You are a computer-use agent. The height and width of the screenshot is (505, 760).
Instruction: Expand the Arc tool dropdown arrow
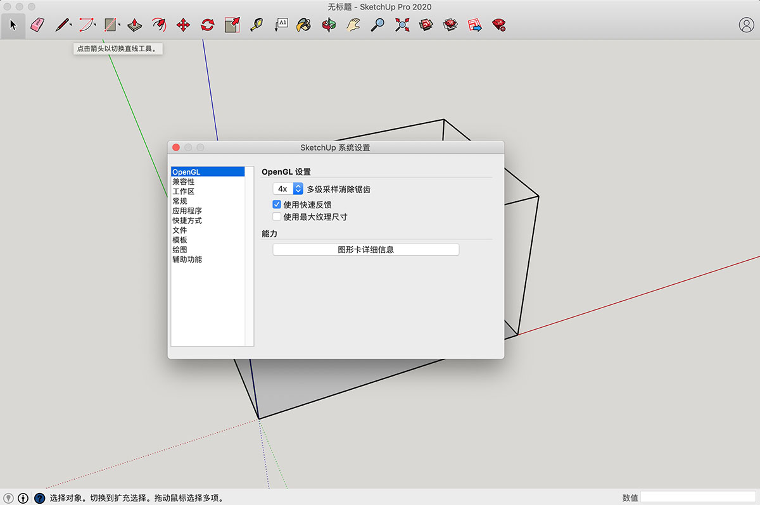click(x=94, y=25)
